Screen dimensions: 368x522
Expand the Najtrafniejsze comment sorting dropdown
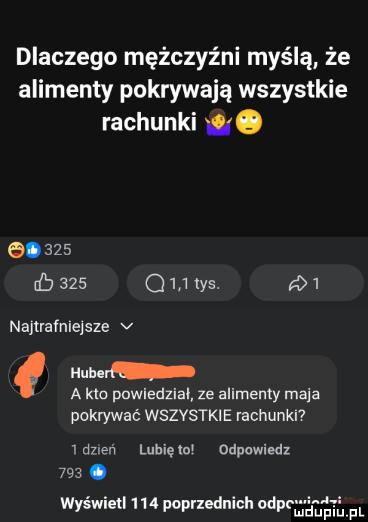[x=71, y=326]
